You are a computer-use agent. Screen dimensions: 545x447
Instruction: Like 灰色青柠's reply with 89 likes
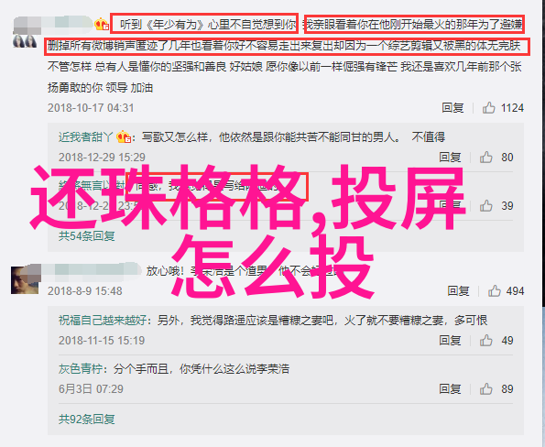click(x=486, y=389)
